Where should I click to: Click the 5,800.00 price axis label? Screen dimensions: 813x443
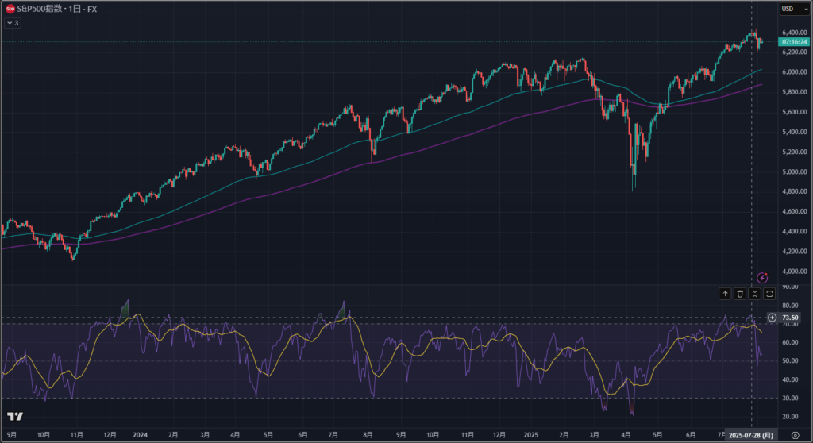794,92
